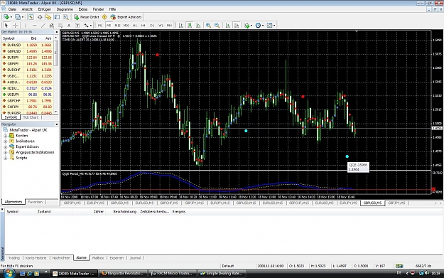
Task: Expand the Konten tree node
Action: [x=5, y=136]
